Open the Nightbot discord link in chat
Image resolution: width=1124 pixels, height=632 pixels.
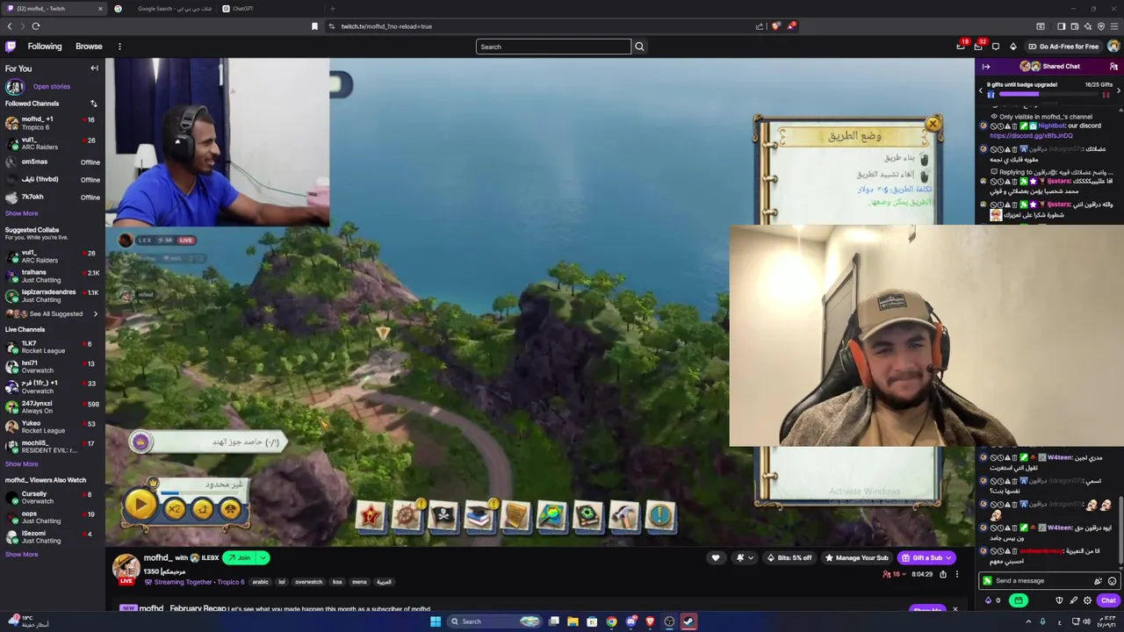(1031, 136)
